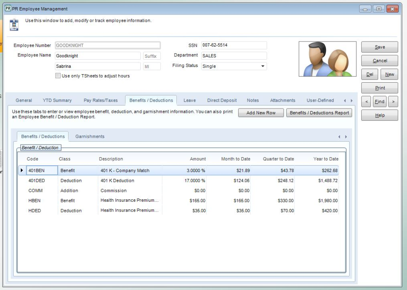Switch to the Direct Deposit tab
This screenshot has height=290, width=407.
[x=222, y=100]
